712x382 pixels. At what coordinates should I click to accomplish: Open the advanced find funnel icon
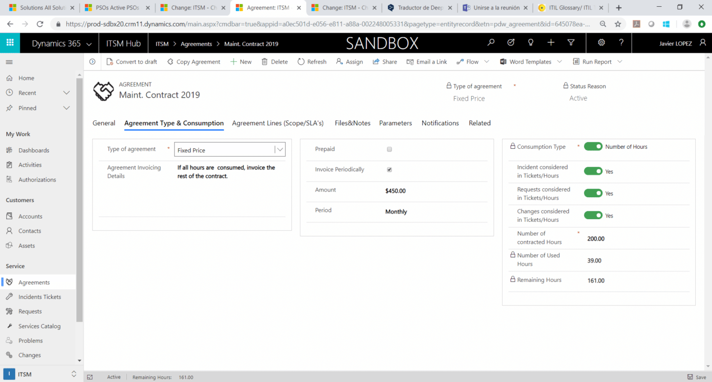click(571, 43)
